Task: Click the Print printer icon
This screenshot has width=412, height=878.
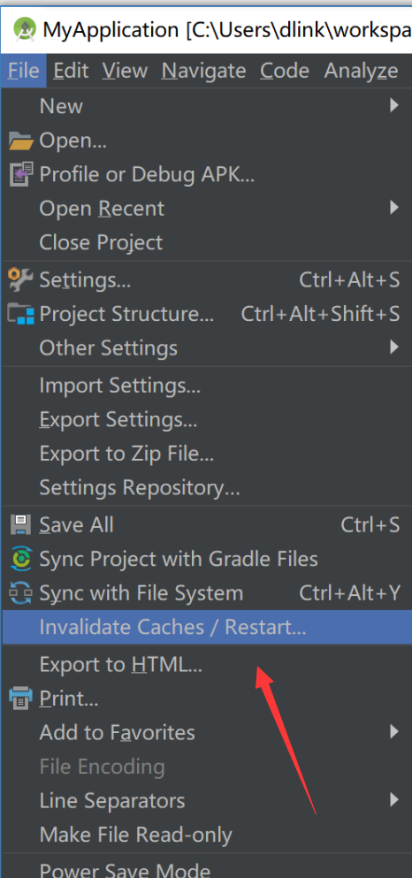Action: (21, 699)
